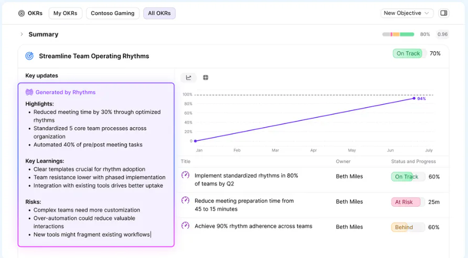The height and width of the screenshot is (258, 468).
Task: Click the 0.96 score badge
Action: tap(442, 34)
